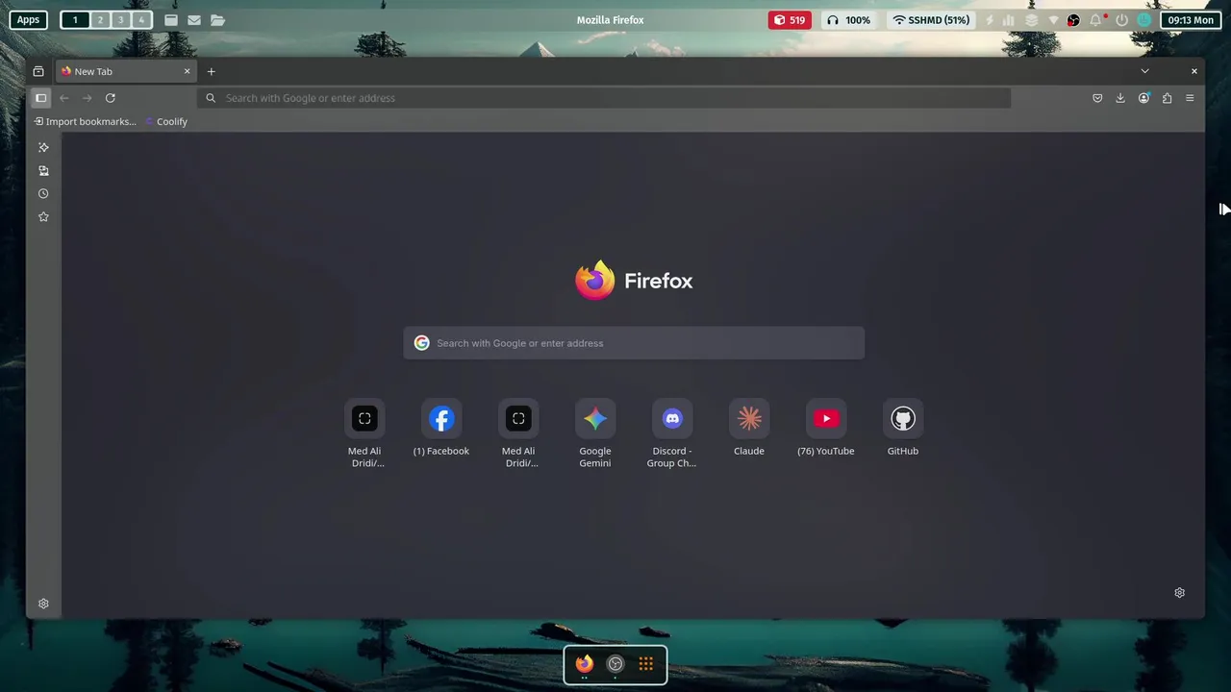Click the Firefox icon in the dock
This screenshot has height=692, width=1231.
point(585,663)
